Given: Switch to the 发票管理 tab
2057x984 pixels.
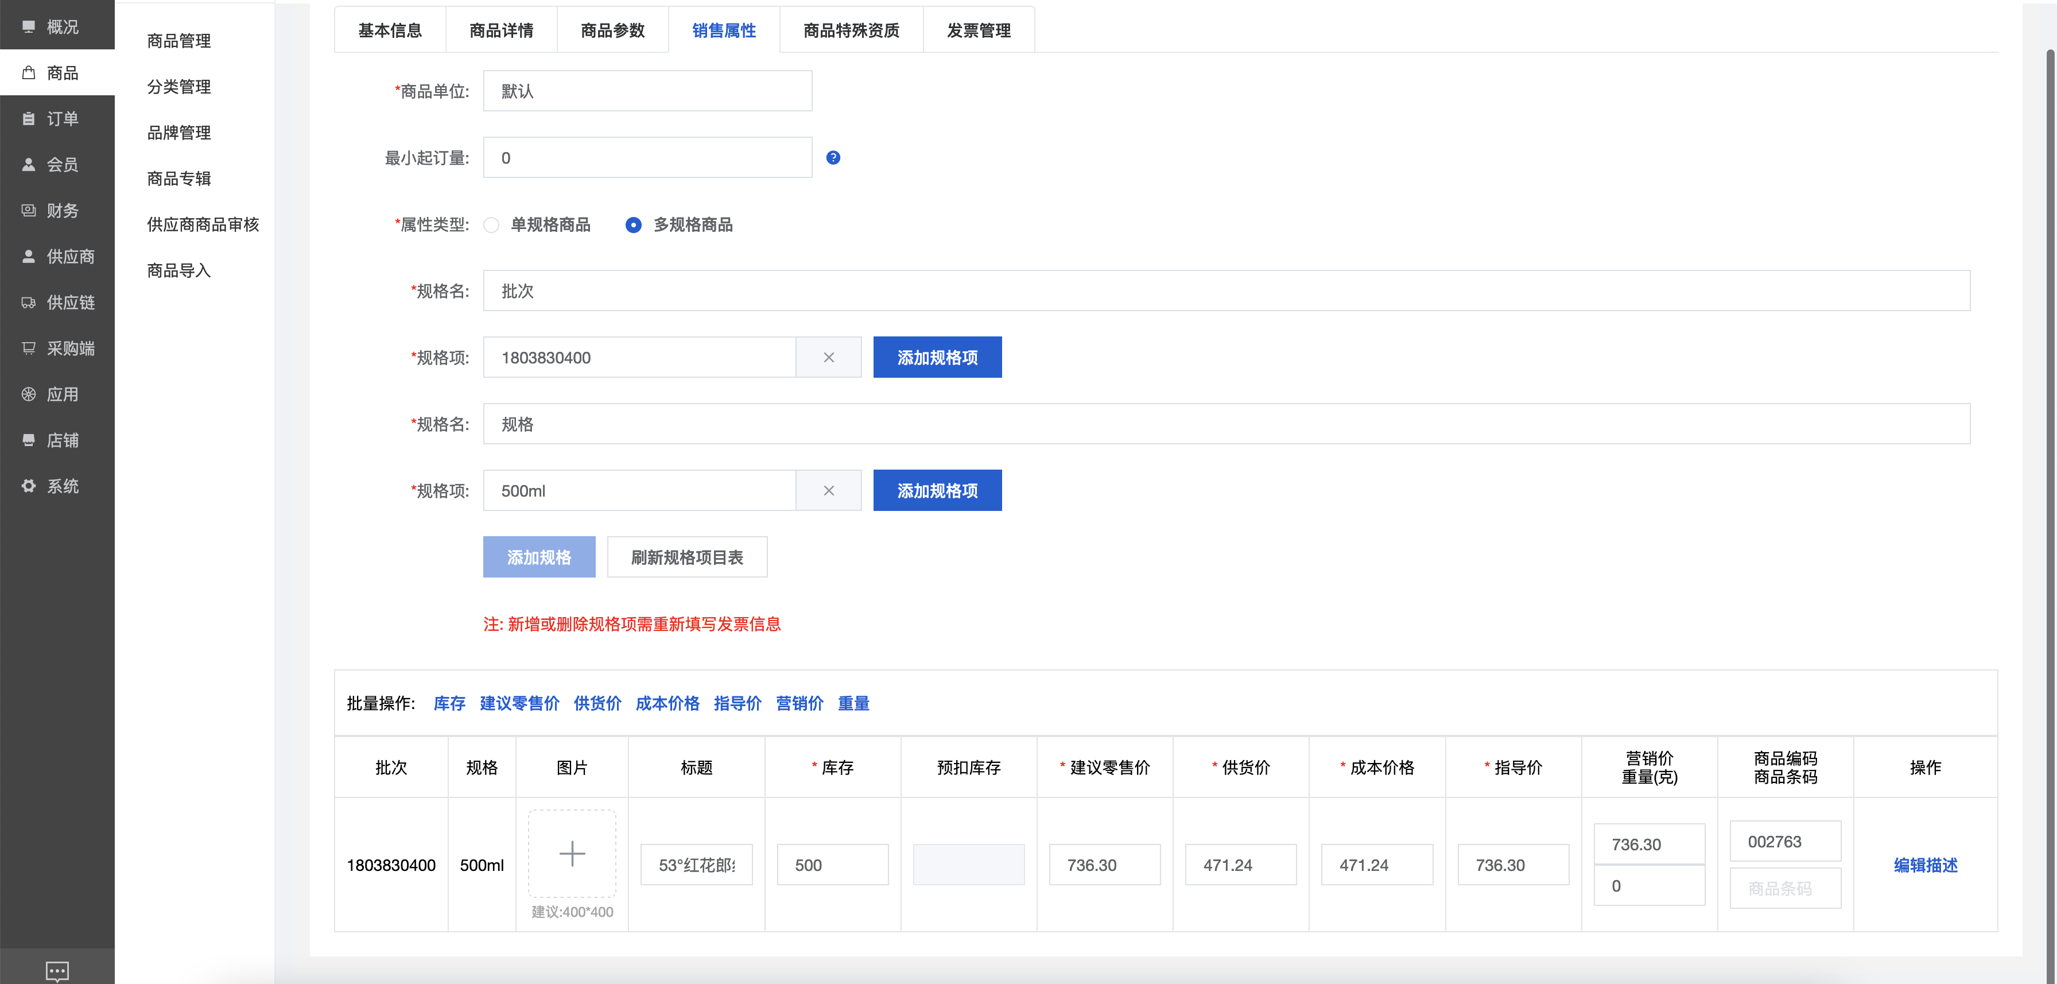Looking at the screenshot, I should click(978, 30).
